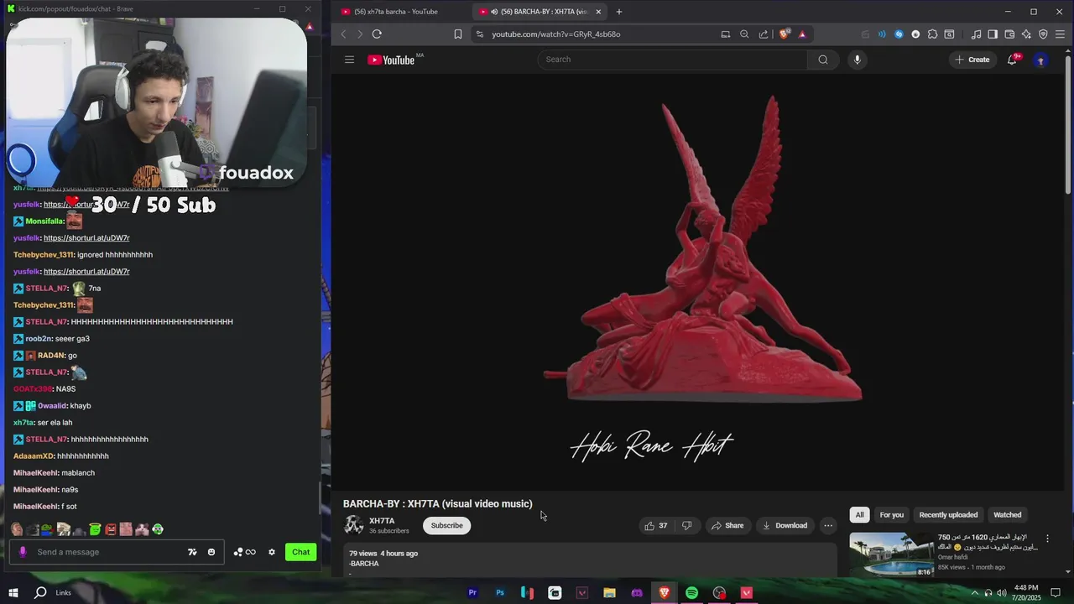Click the XH7TA channel avatar

point(354,525)
